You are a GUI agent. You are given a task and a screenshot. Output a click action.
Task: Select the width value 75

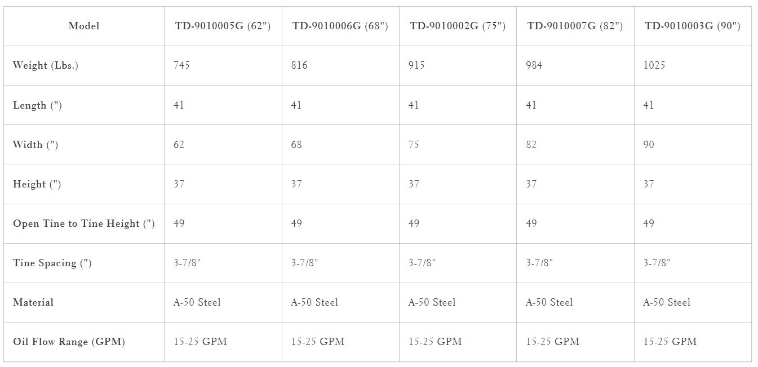pyautogui.click(x=414, y=145)
